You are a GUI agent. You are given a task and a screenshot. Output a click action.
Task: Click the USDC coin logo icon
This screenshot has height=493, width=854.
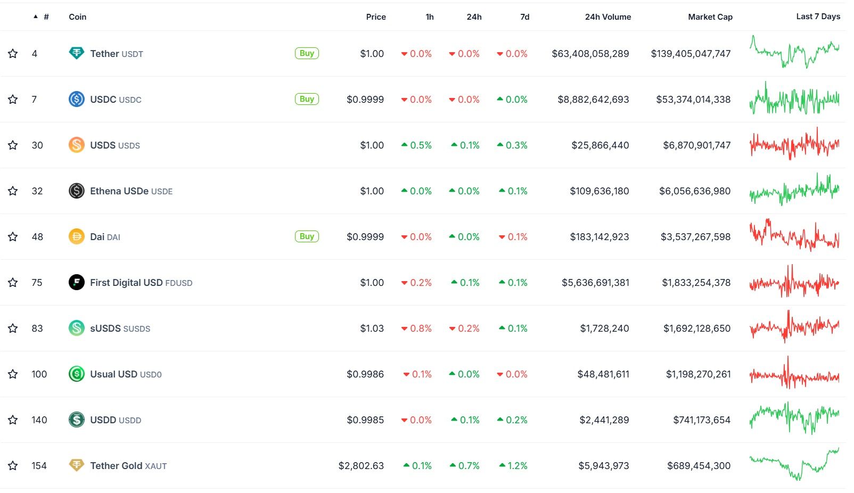pyautogui.click(x=77, y=99)
